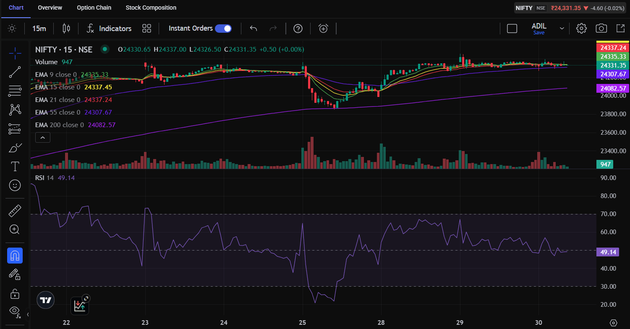Click the NIFTY · 15 · NSE symbol title
This screenshot has width=630, height=329.
click(64, 50)
